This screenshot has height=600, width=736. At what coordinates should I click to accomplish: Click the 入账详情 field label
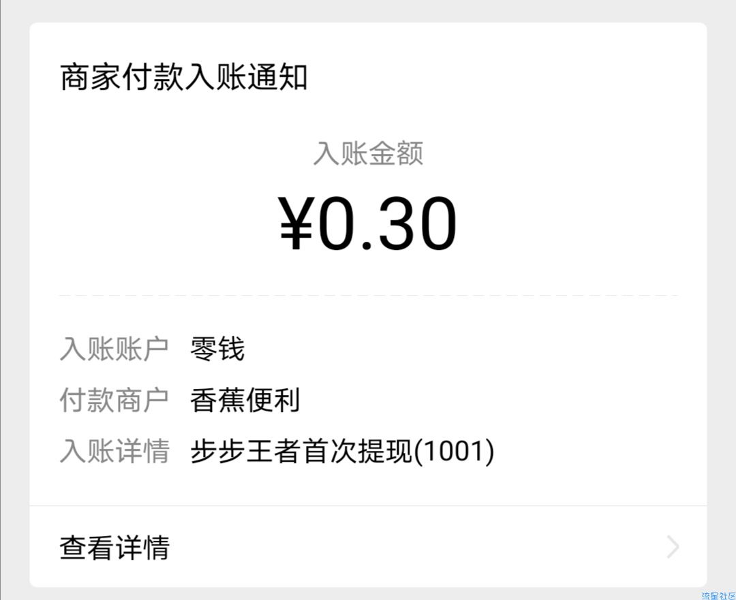(114, 452)
